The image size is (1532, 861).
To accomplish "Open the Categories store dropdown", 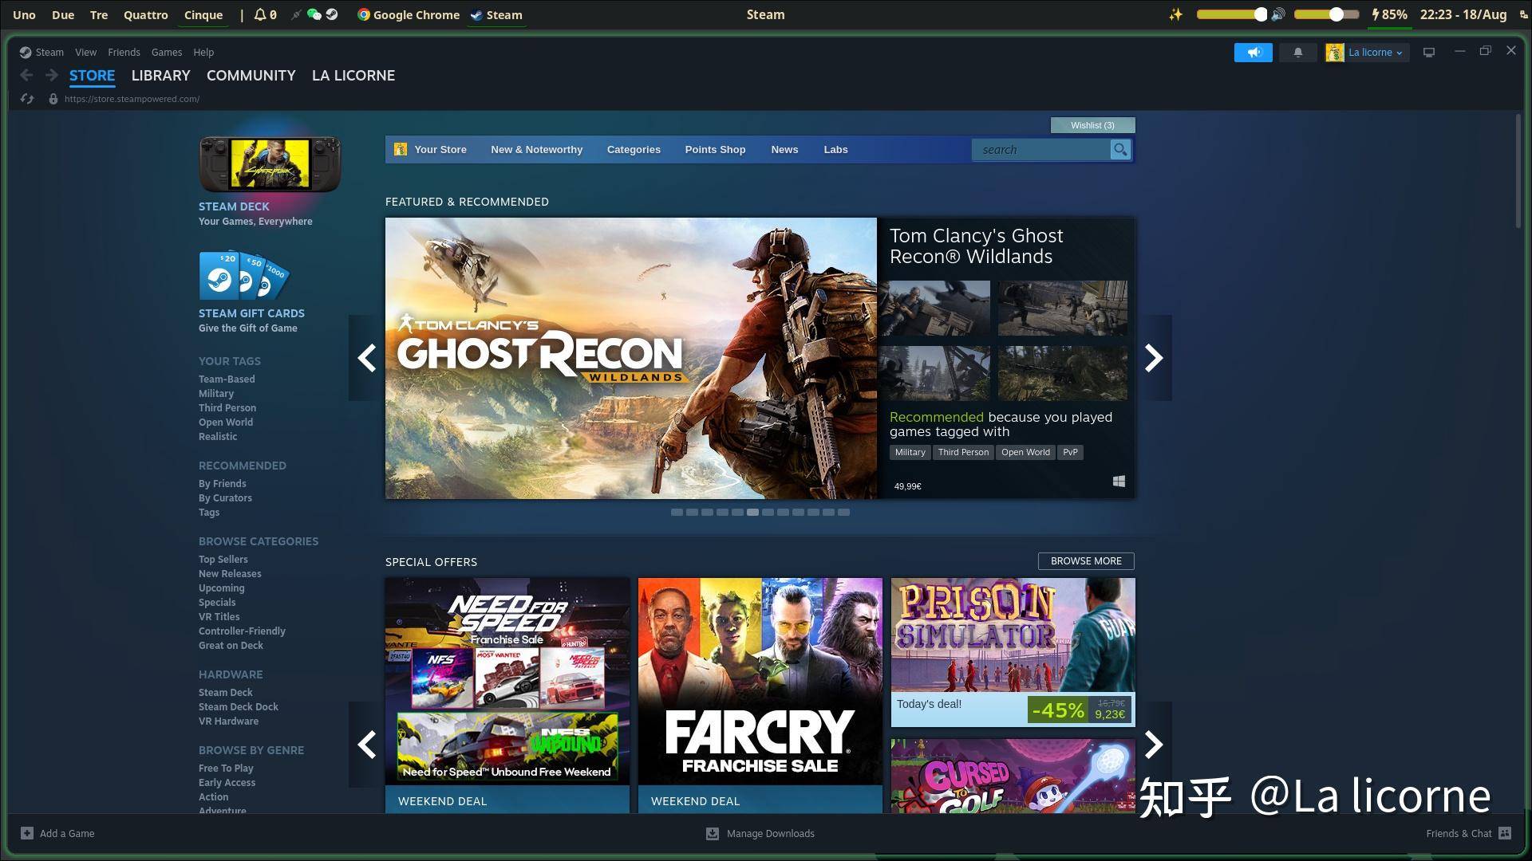I will (x=634, y=149).
